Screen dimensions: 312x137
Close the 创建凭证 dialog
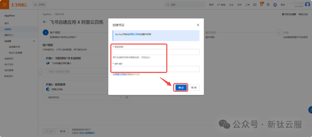coord(198,25)
